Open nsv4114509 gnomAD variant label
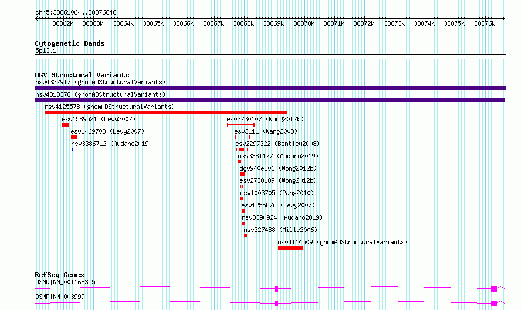Image resolution: width=522 pixels, height=310 pixels. (343, 242)
